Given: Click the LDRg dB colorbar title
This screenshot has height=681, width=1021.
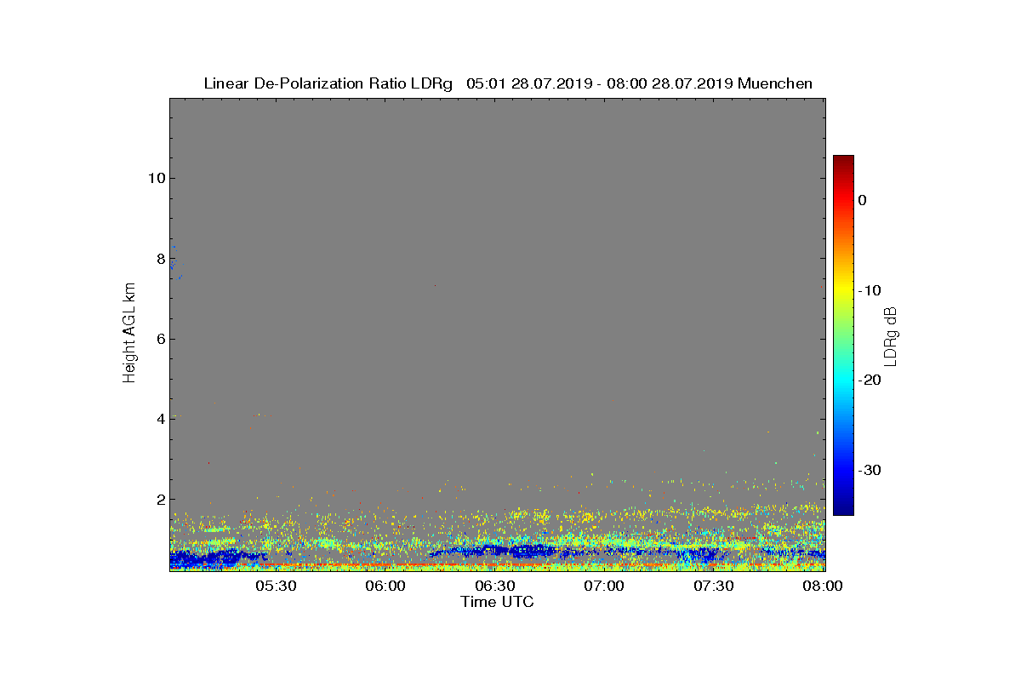Looking at the screenshot, I should (891, 335).
